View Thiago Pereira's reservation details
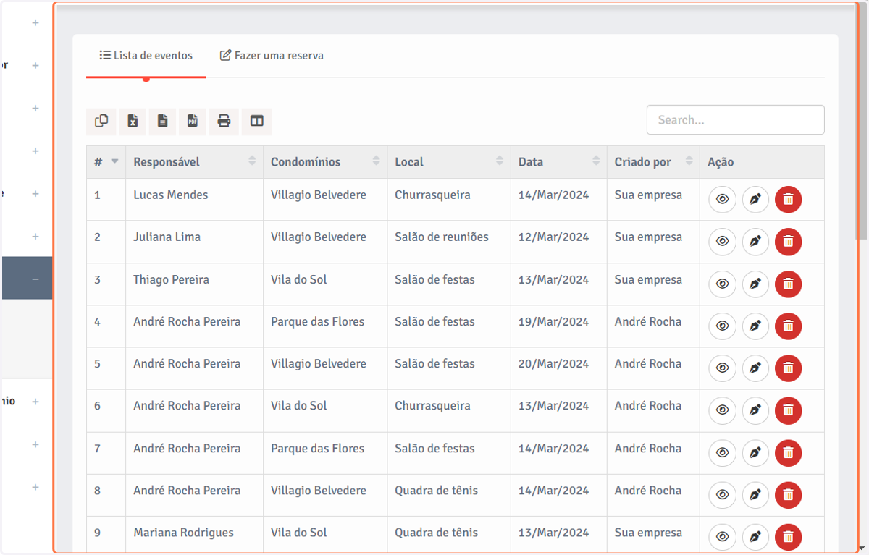Image resolution: width=869 pixels, height=555 pixels. pyautogui.click(x=722, y=284)
